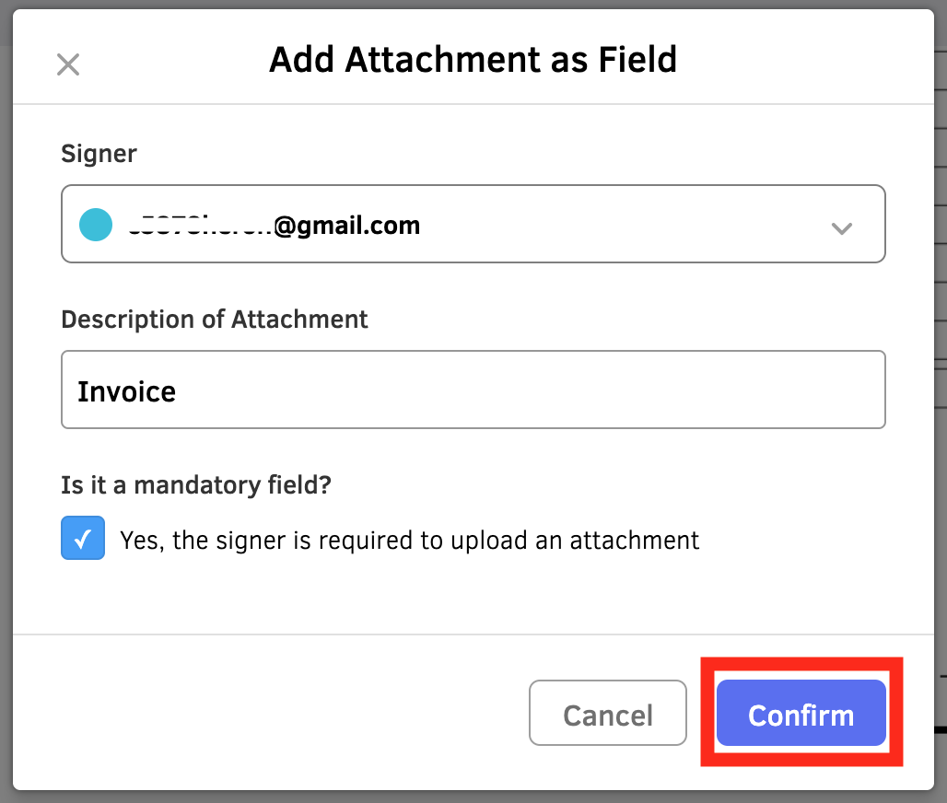Click the 'Is it a mandatory field?' label

(196, 485)
